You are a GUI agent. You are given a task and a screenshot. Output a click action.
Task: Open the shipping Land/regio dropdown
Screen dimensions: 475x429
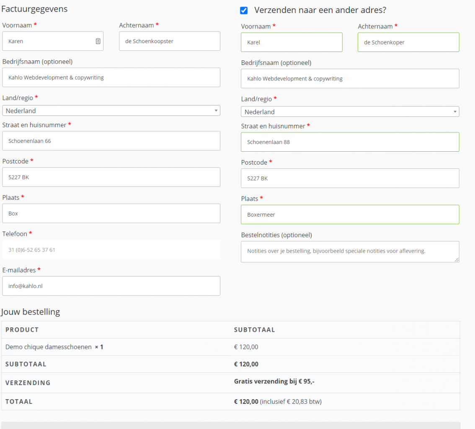[350, 112]
